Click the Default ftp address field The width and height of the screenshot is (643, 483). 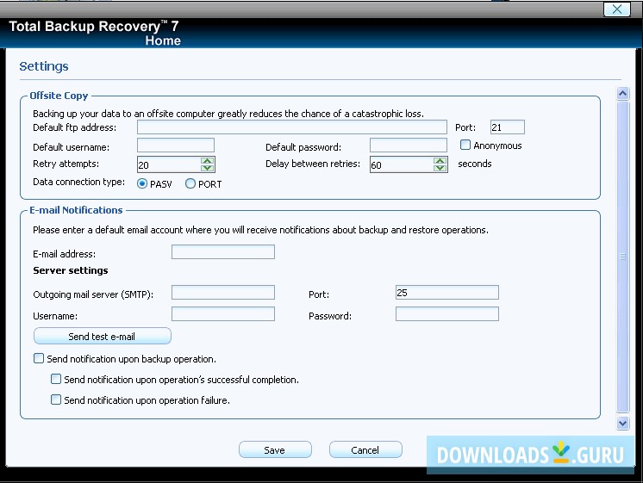pyautogui.click(x=291, y=127)
